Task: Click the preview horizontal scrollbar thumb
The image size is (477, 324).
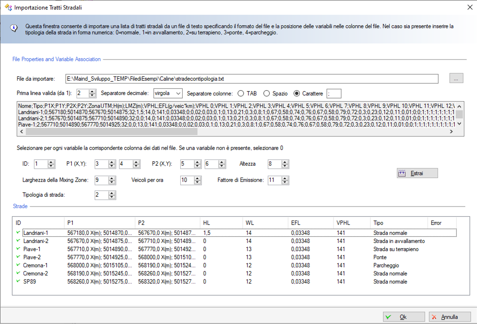Action: tap(111, 131)
